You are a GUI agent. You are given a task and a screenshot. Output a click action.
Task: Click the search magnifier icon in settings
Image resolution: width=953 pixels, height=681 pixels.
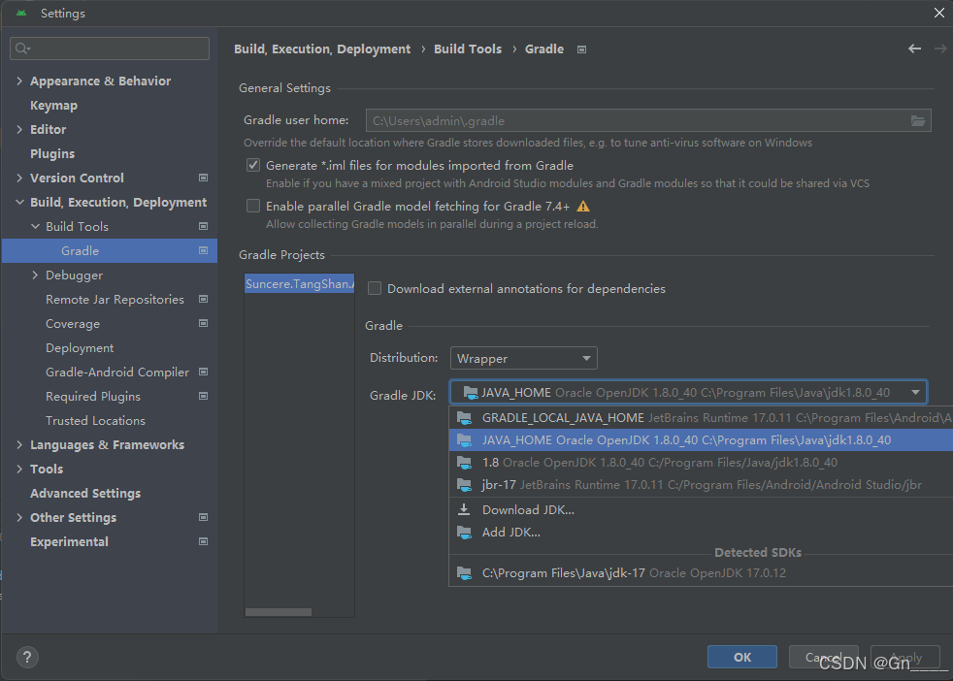[x=22, y=49]
